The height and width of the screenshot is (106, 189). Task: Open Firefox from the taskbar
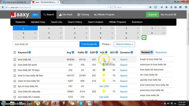(x=55, y=103)
